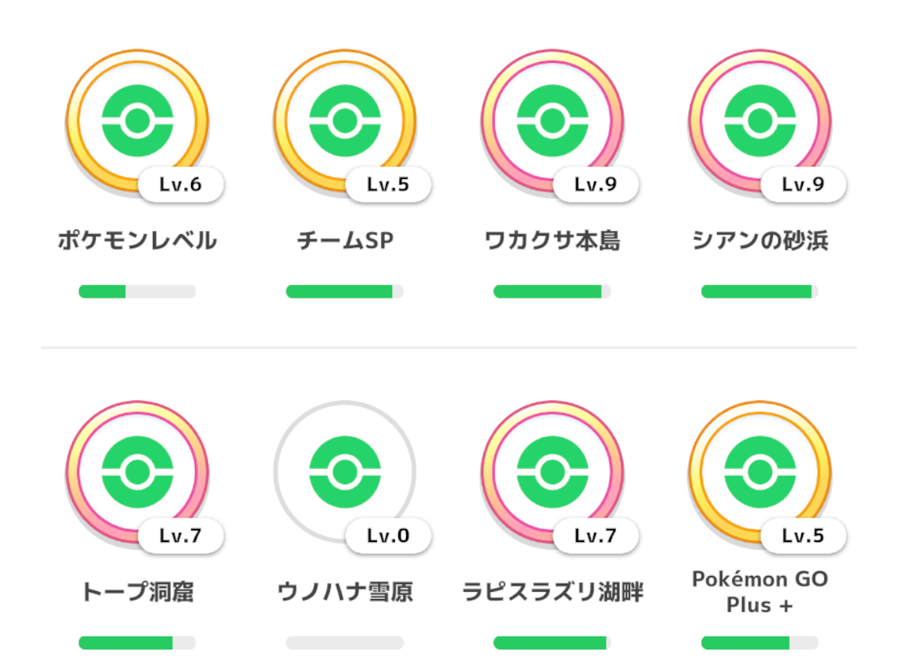Tap the トープ洞窟 text label
898x671 pixels.
(x=137, y=592)
